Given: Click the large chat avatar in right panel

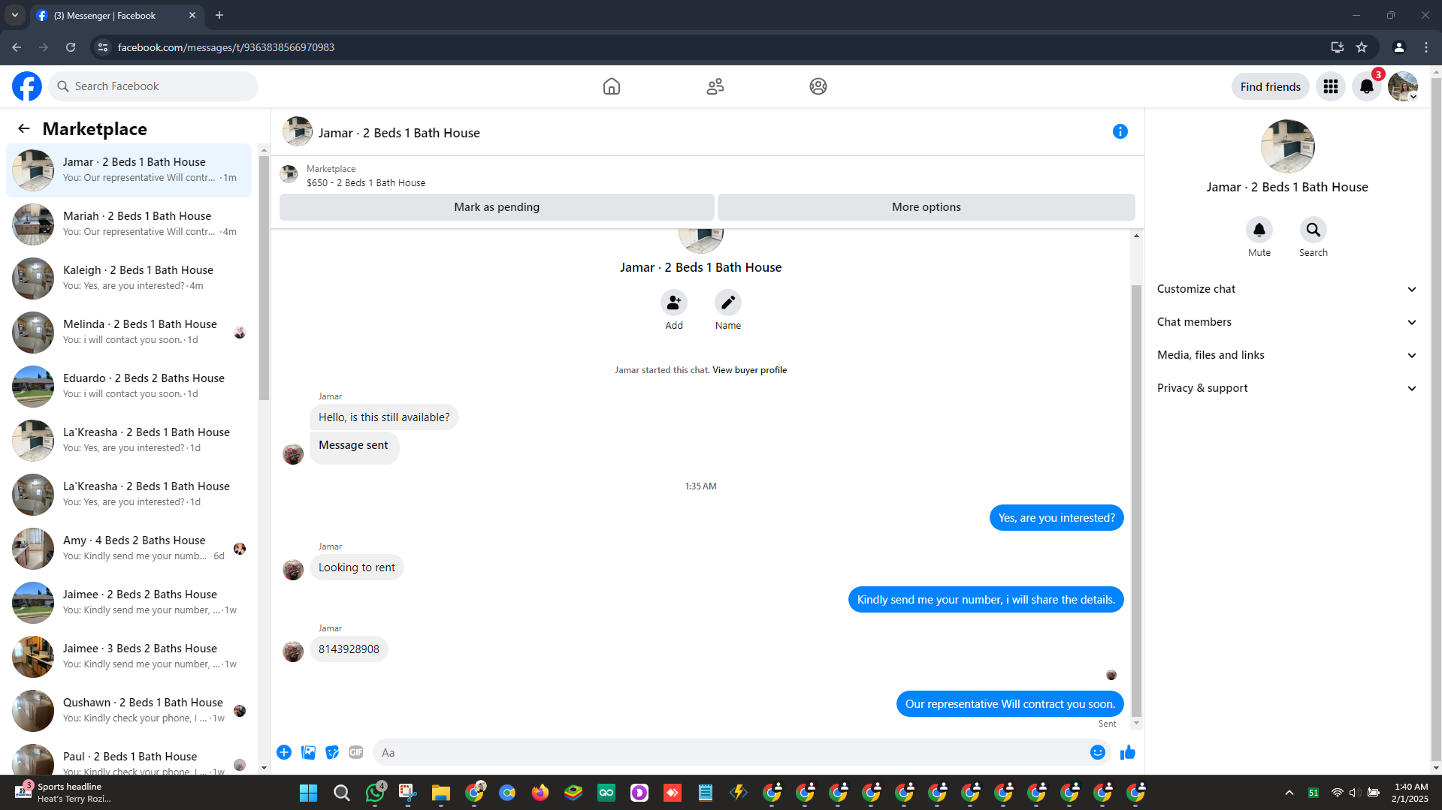Looking at the screenshot, I should [1287, 146].
